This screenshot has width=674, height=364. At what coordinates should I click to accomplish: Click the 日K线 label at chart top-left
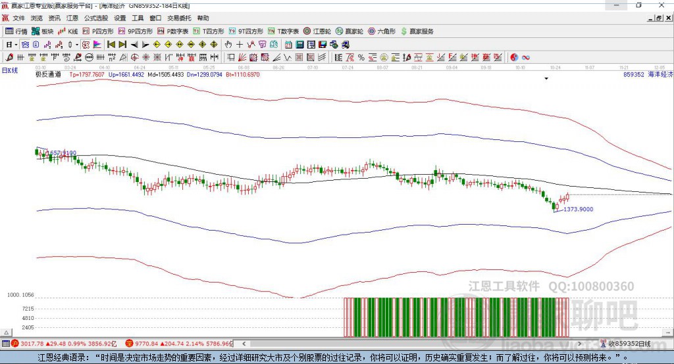tap(9, 70)
